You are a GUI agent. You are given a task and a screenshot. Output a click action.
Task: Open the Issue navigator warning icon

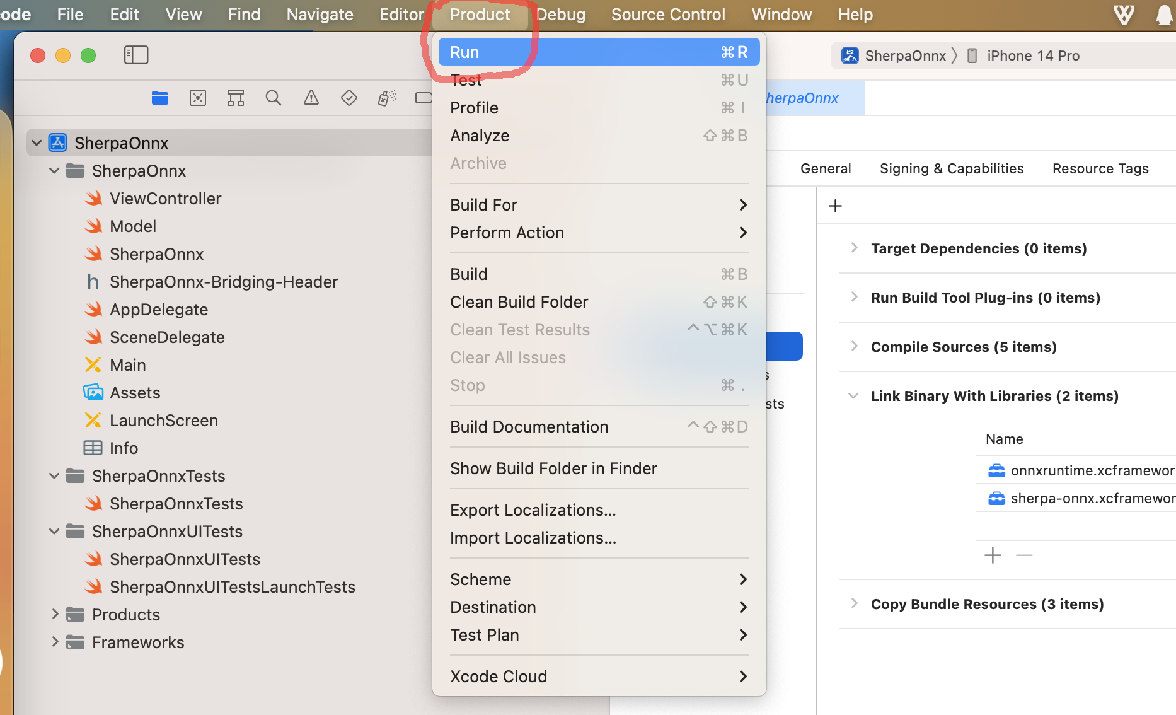[x=311, y=98]
